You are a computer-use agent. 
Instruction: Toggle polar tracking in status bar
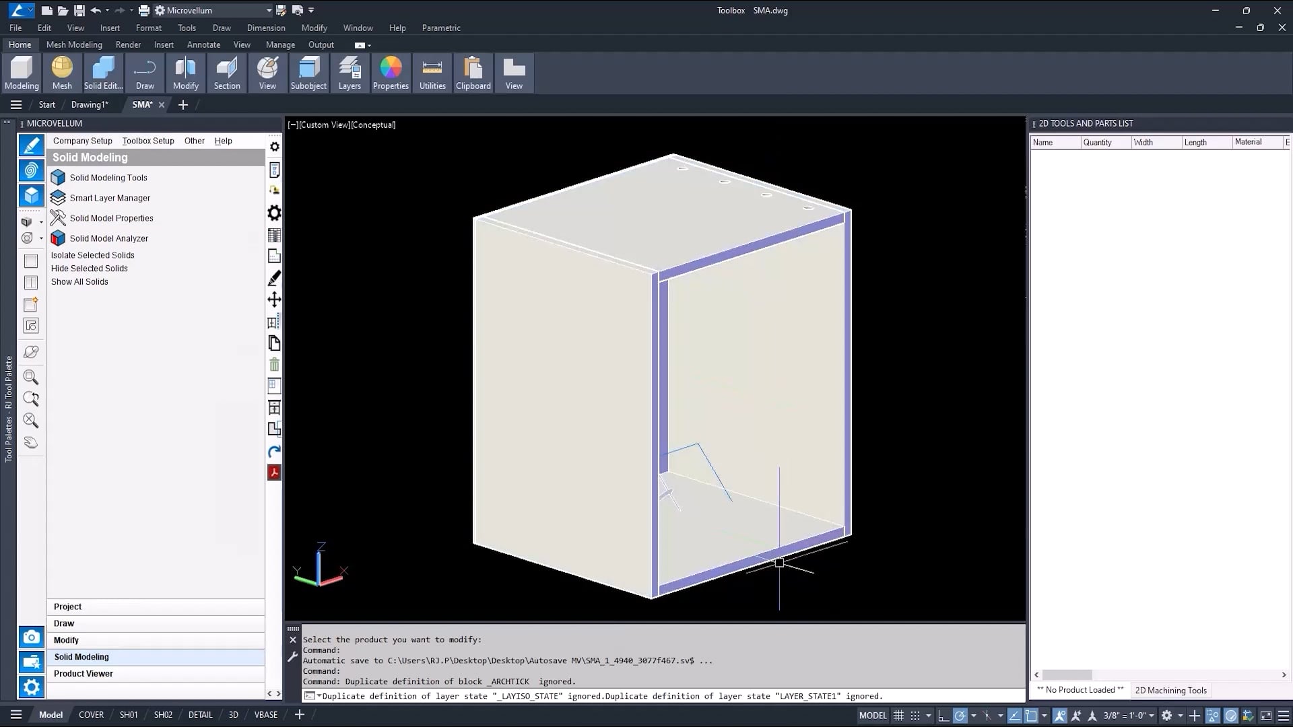tap(960, 716)
